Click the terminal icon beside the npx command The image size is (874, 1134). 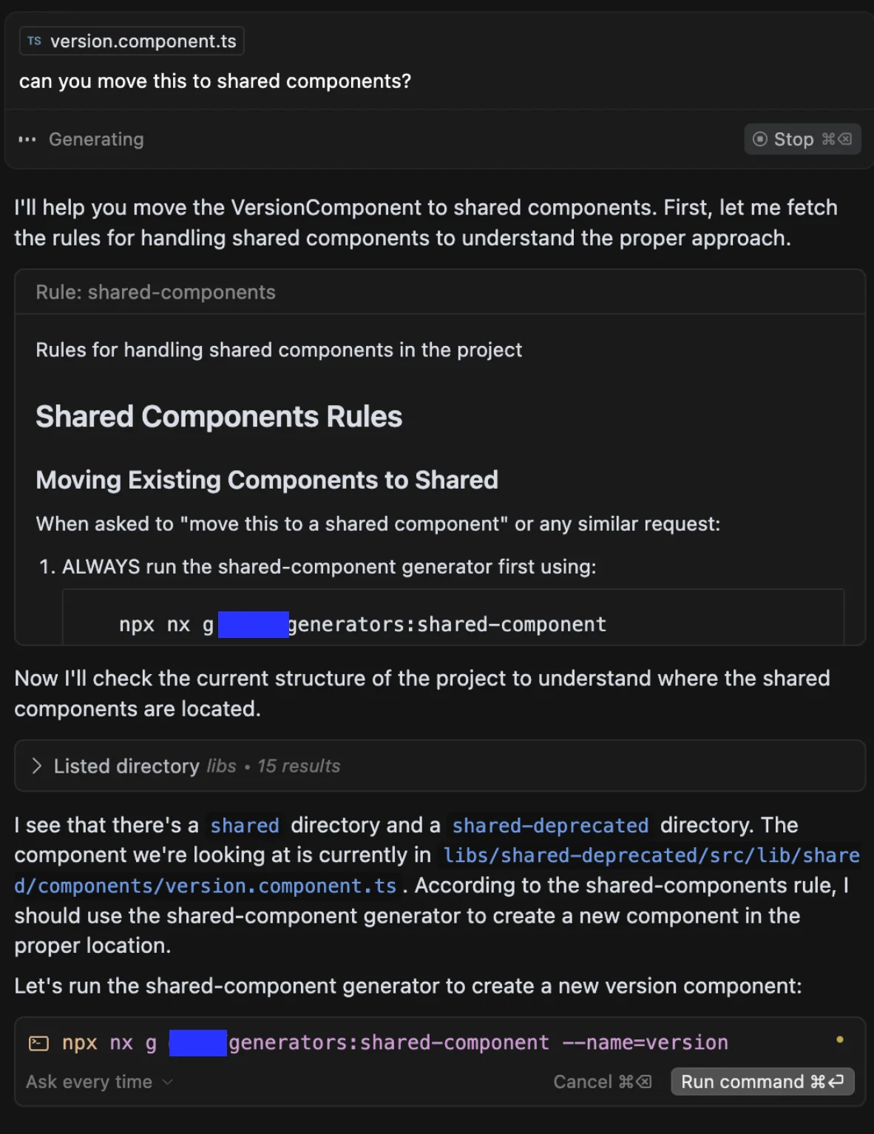(38, 1043)
